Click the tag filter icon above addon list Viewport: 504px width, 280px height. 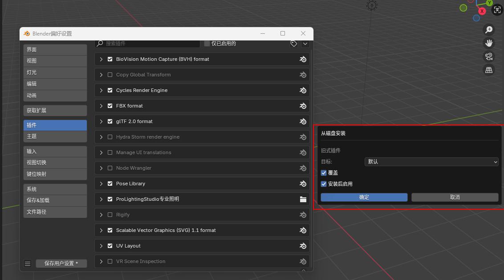[x=294, y=44]
